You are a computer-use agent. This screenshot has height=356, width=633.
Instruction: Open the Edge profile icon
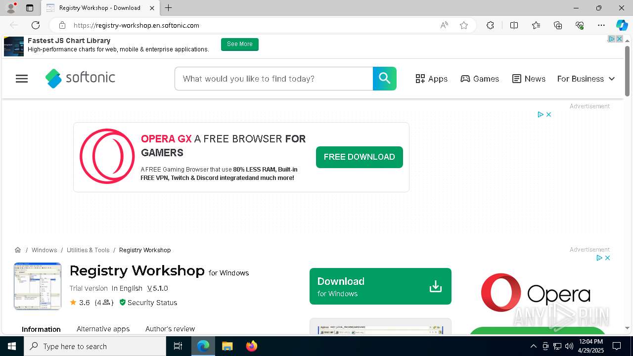click(11, 8)
